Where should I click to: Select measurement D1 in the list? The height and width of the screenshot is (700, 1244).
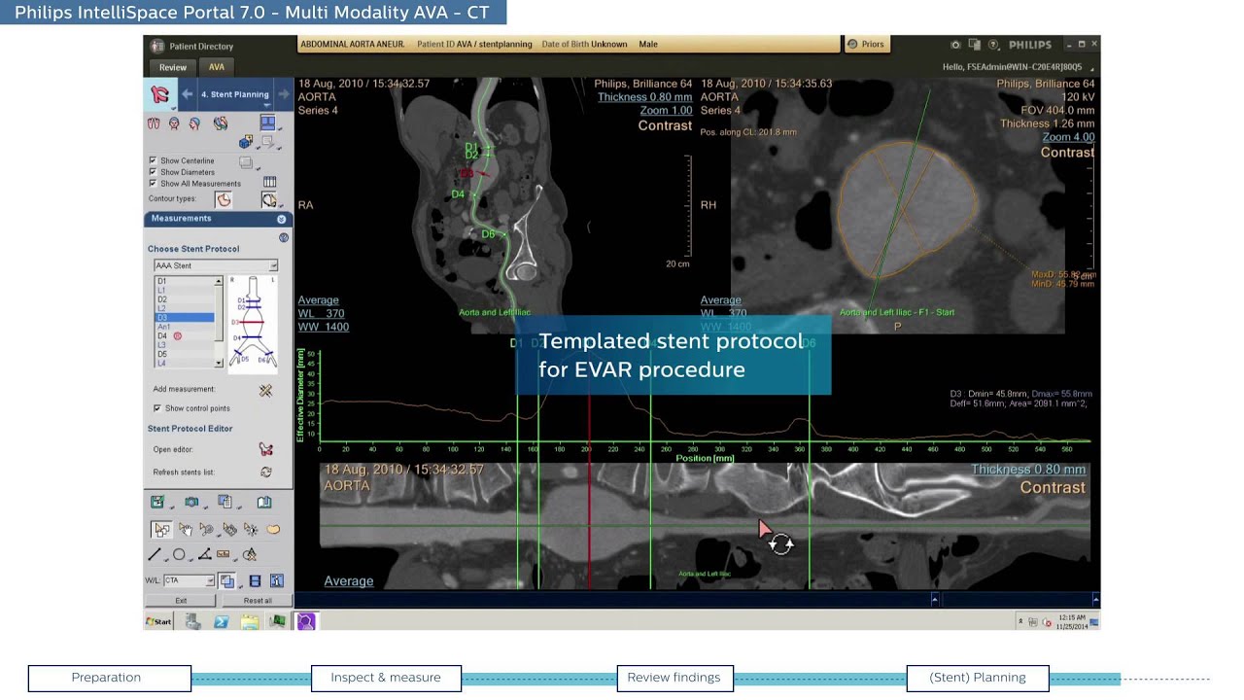(x=185, y=281)
